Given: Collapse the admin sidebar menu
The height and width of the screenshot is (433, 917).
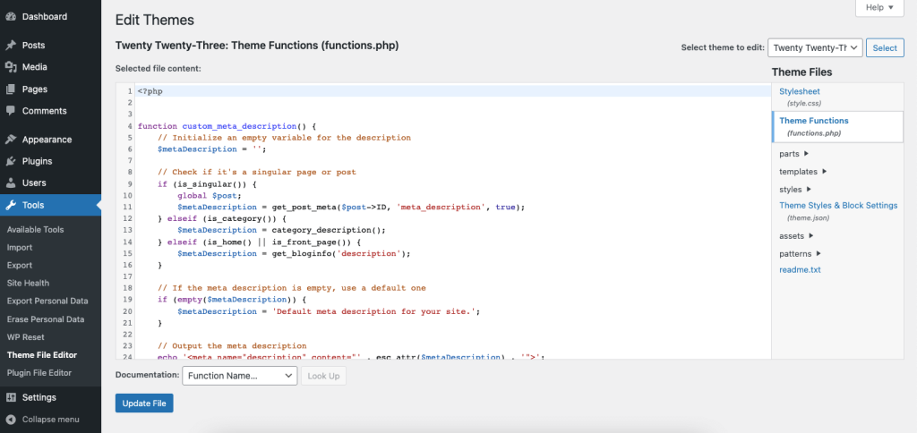Looking at the screenshot, I should pos(11,419).
